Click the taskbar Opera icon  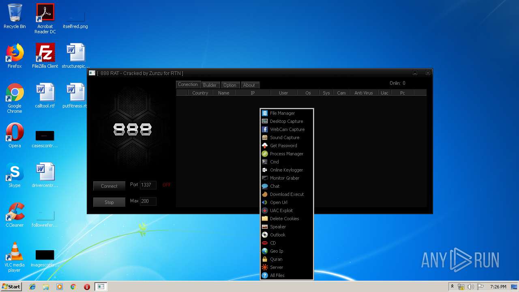(x=87, y=287)
